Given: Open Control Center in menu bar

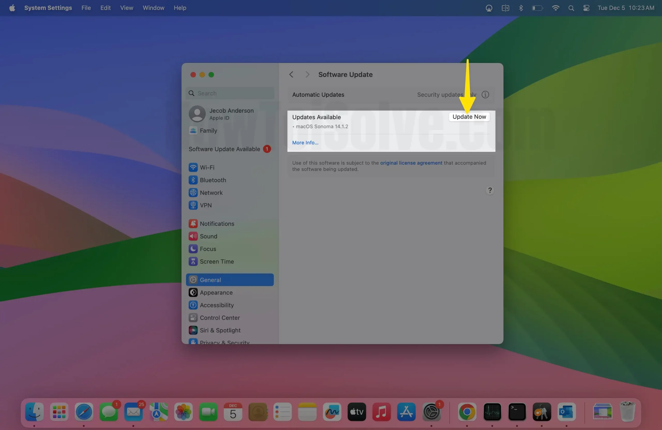Looking at the screenshot, I should tap(586, 8).
